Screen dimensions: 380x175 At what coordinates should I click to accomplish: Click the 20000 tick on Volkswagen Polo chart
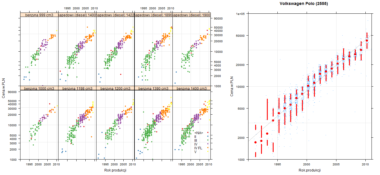pos(241,64)
